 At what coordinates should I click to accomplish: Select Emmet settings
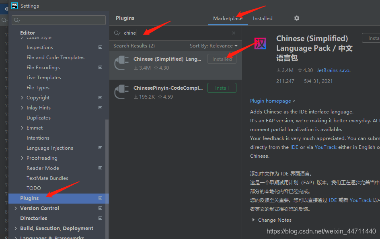(35, 128)
